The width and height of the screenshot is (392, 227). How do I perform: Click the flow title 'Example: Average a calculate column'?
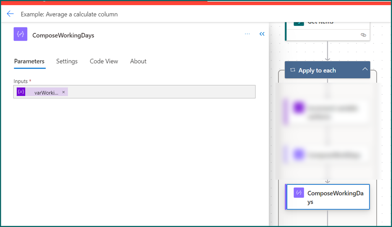coord(69,14)
